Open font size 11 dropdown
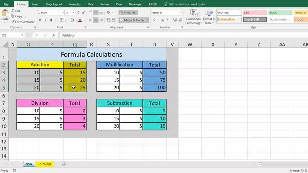 [x=73, y=12]
